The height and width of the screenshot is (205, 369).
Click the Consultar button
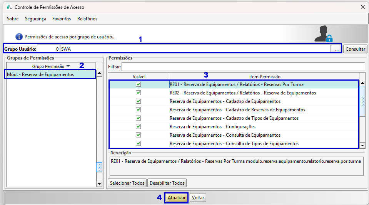[355, 49]
